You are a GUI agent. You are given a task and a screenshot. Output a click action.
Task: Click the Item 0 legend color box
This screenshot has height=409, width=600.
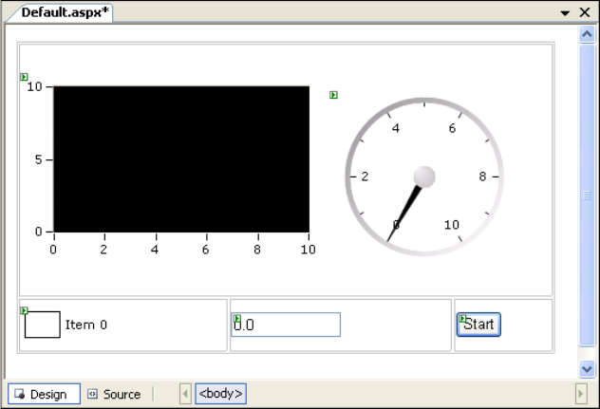(x=43, y=325)
